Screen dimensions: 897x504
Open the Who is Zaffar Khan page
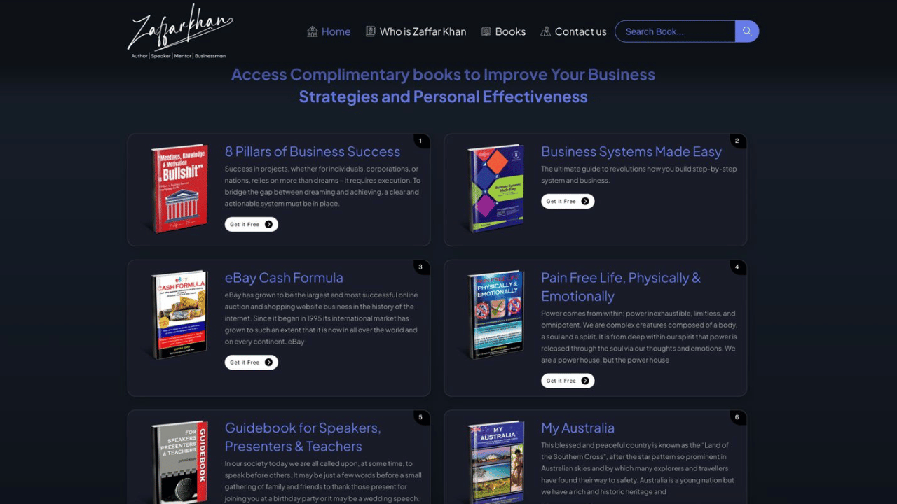click(416, 31)
